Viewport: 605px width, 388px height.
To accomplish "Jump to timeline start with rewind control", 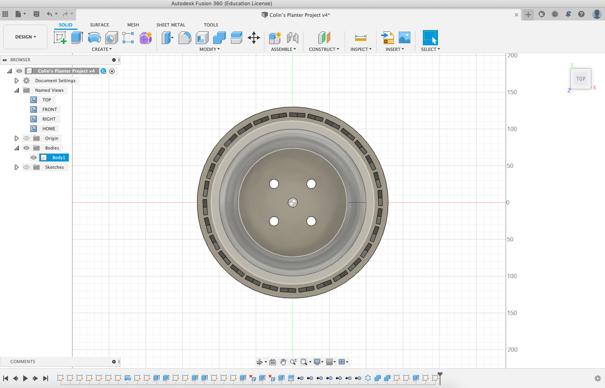I will pos(6,378).
